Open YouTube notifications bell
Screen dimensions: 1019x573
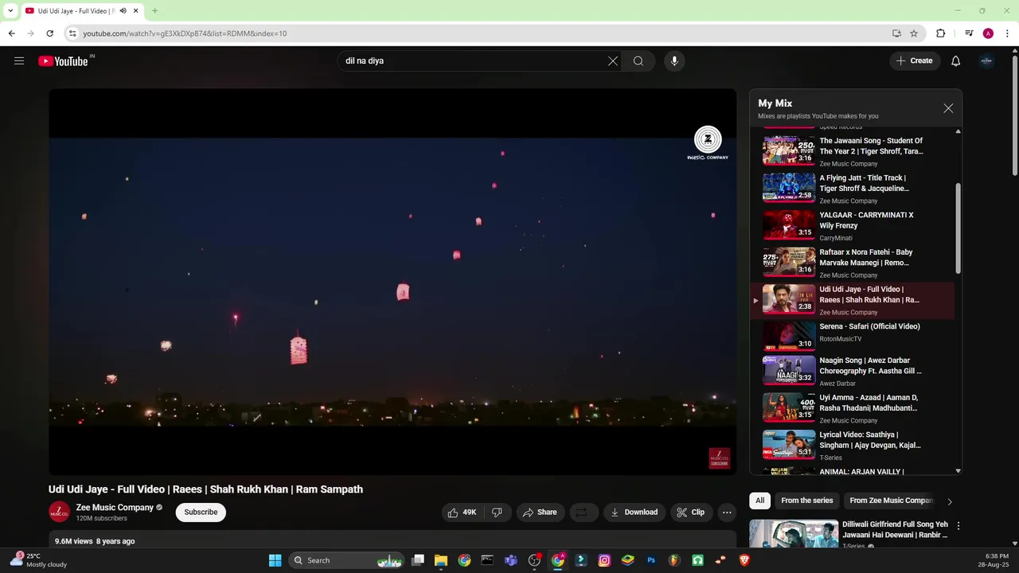[956, 60]
